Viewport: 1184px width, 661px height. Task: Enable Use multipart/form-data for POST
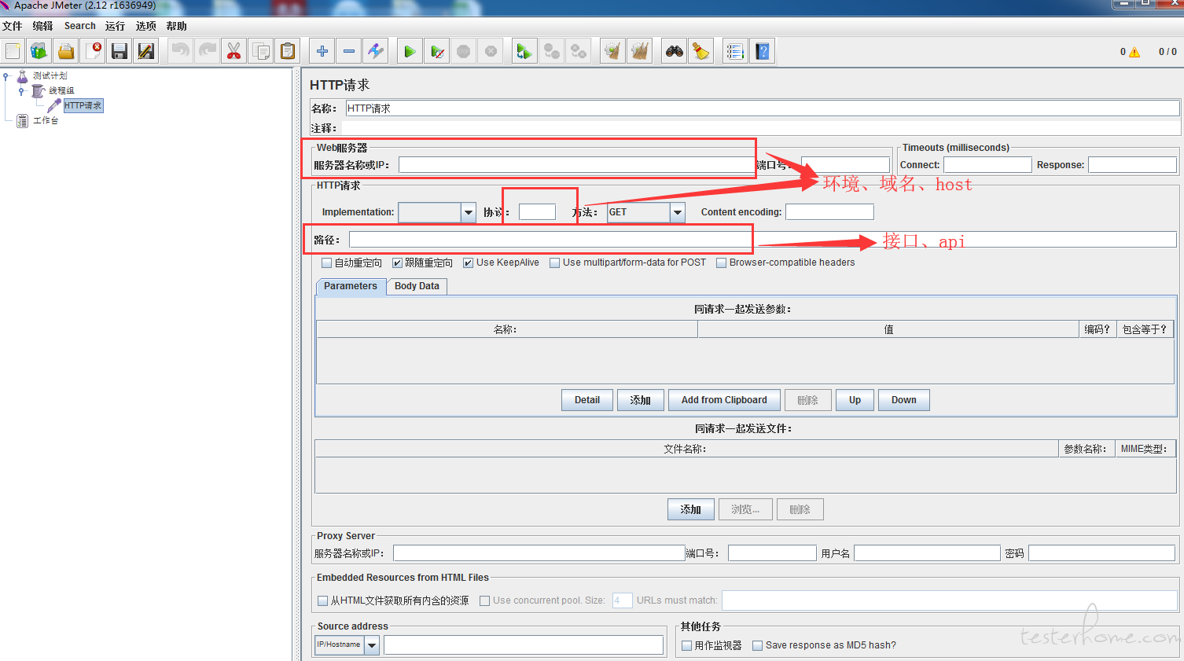[x=554, y=263]
